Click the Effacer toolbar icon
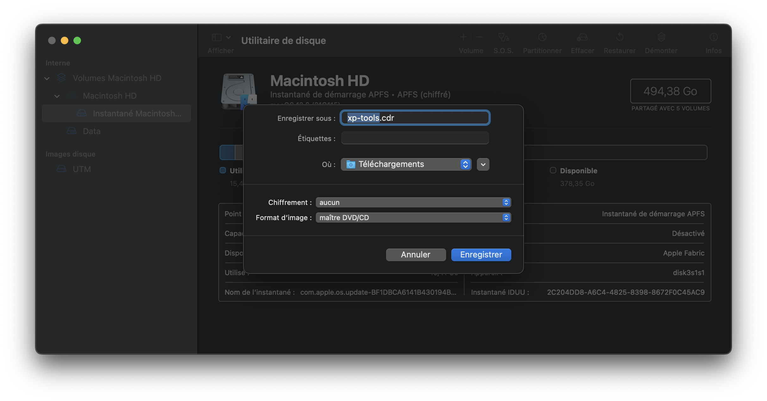The image size is (767, 401). [582, 37]
